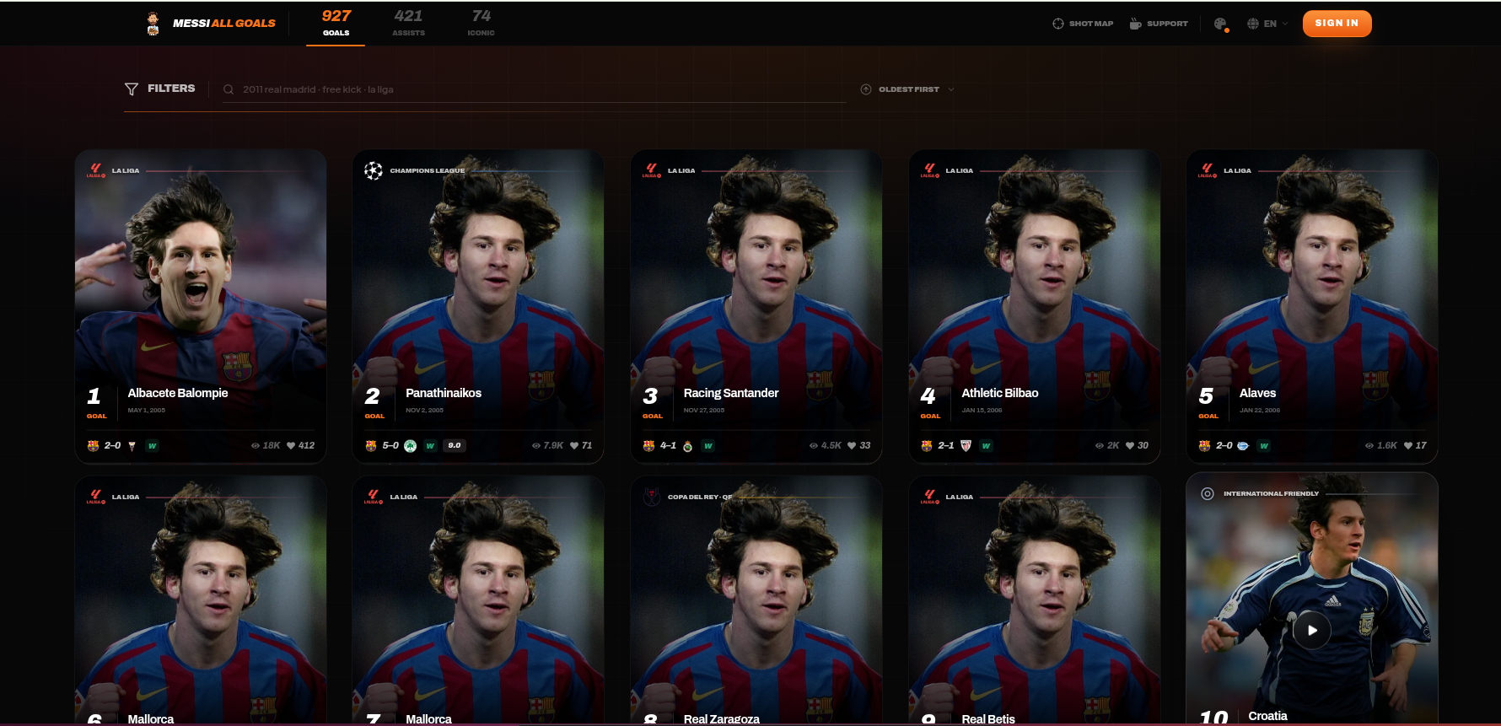This screenshot has height=726, width=1501.
Task: Click the International Friendly icon on Croatia card
Action: [1208, 494]
